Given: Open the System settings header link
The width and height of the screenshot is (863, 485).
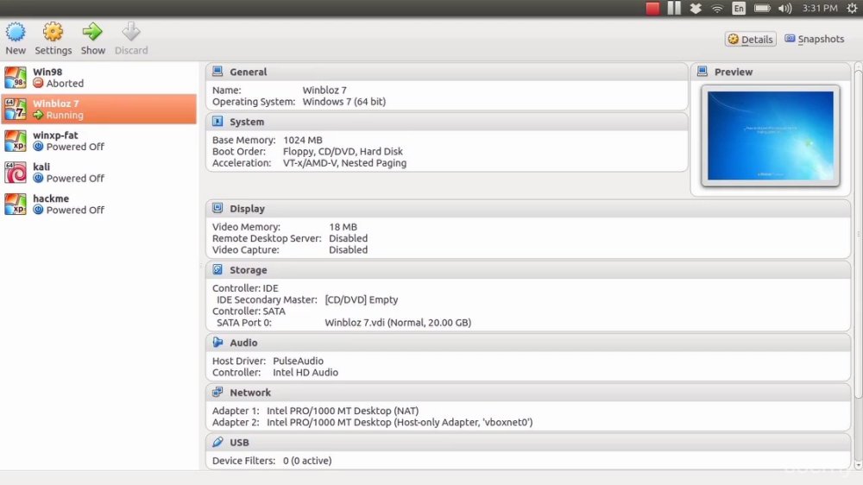Looking at the screenshot, I should [x=247, y=123].
